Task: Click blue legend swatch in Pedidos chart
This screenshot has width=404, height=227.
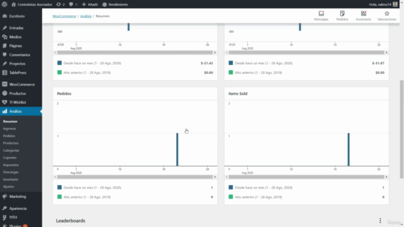Action: pos(59,187)
